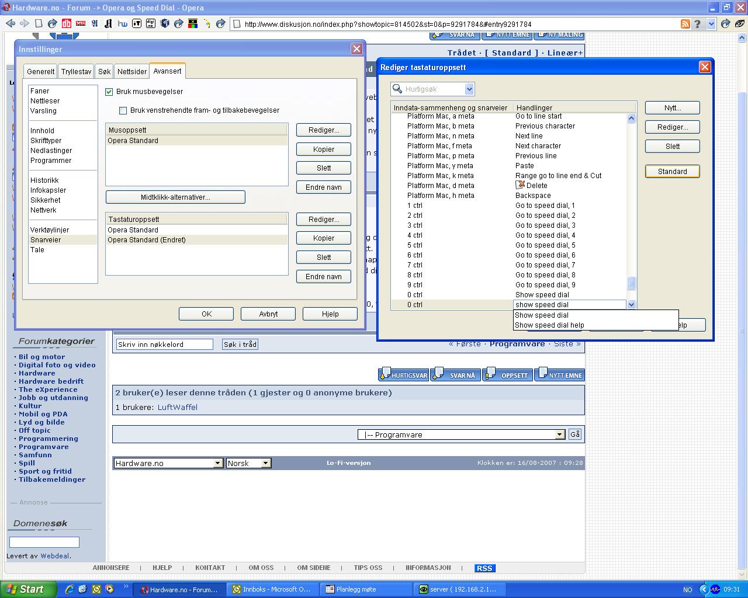Click the 'Skriv inn nøkkelord' search field

pyautogui.click(x=165, y=345)
